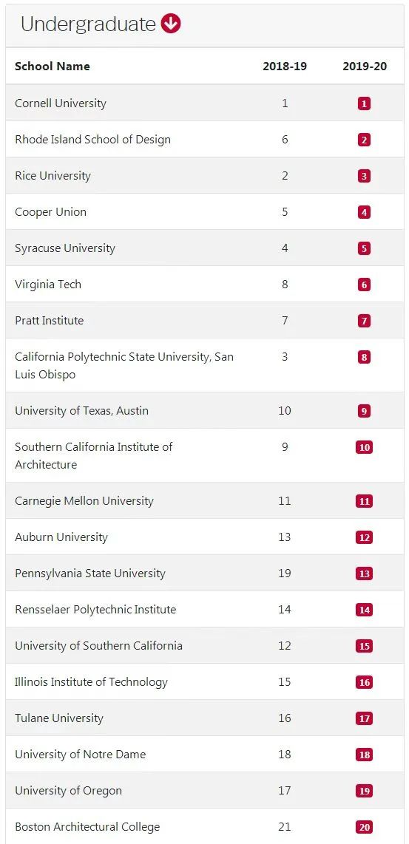Screen dimensions: 409x844
Task: Open Carnegie Mellon University entry
Action: pyautogui.click(x=84, y=501)
